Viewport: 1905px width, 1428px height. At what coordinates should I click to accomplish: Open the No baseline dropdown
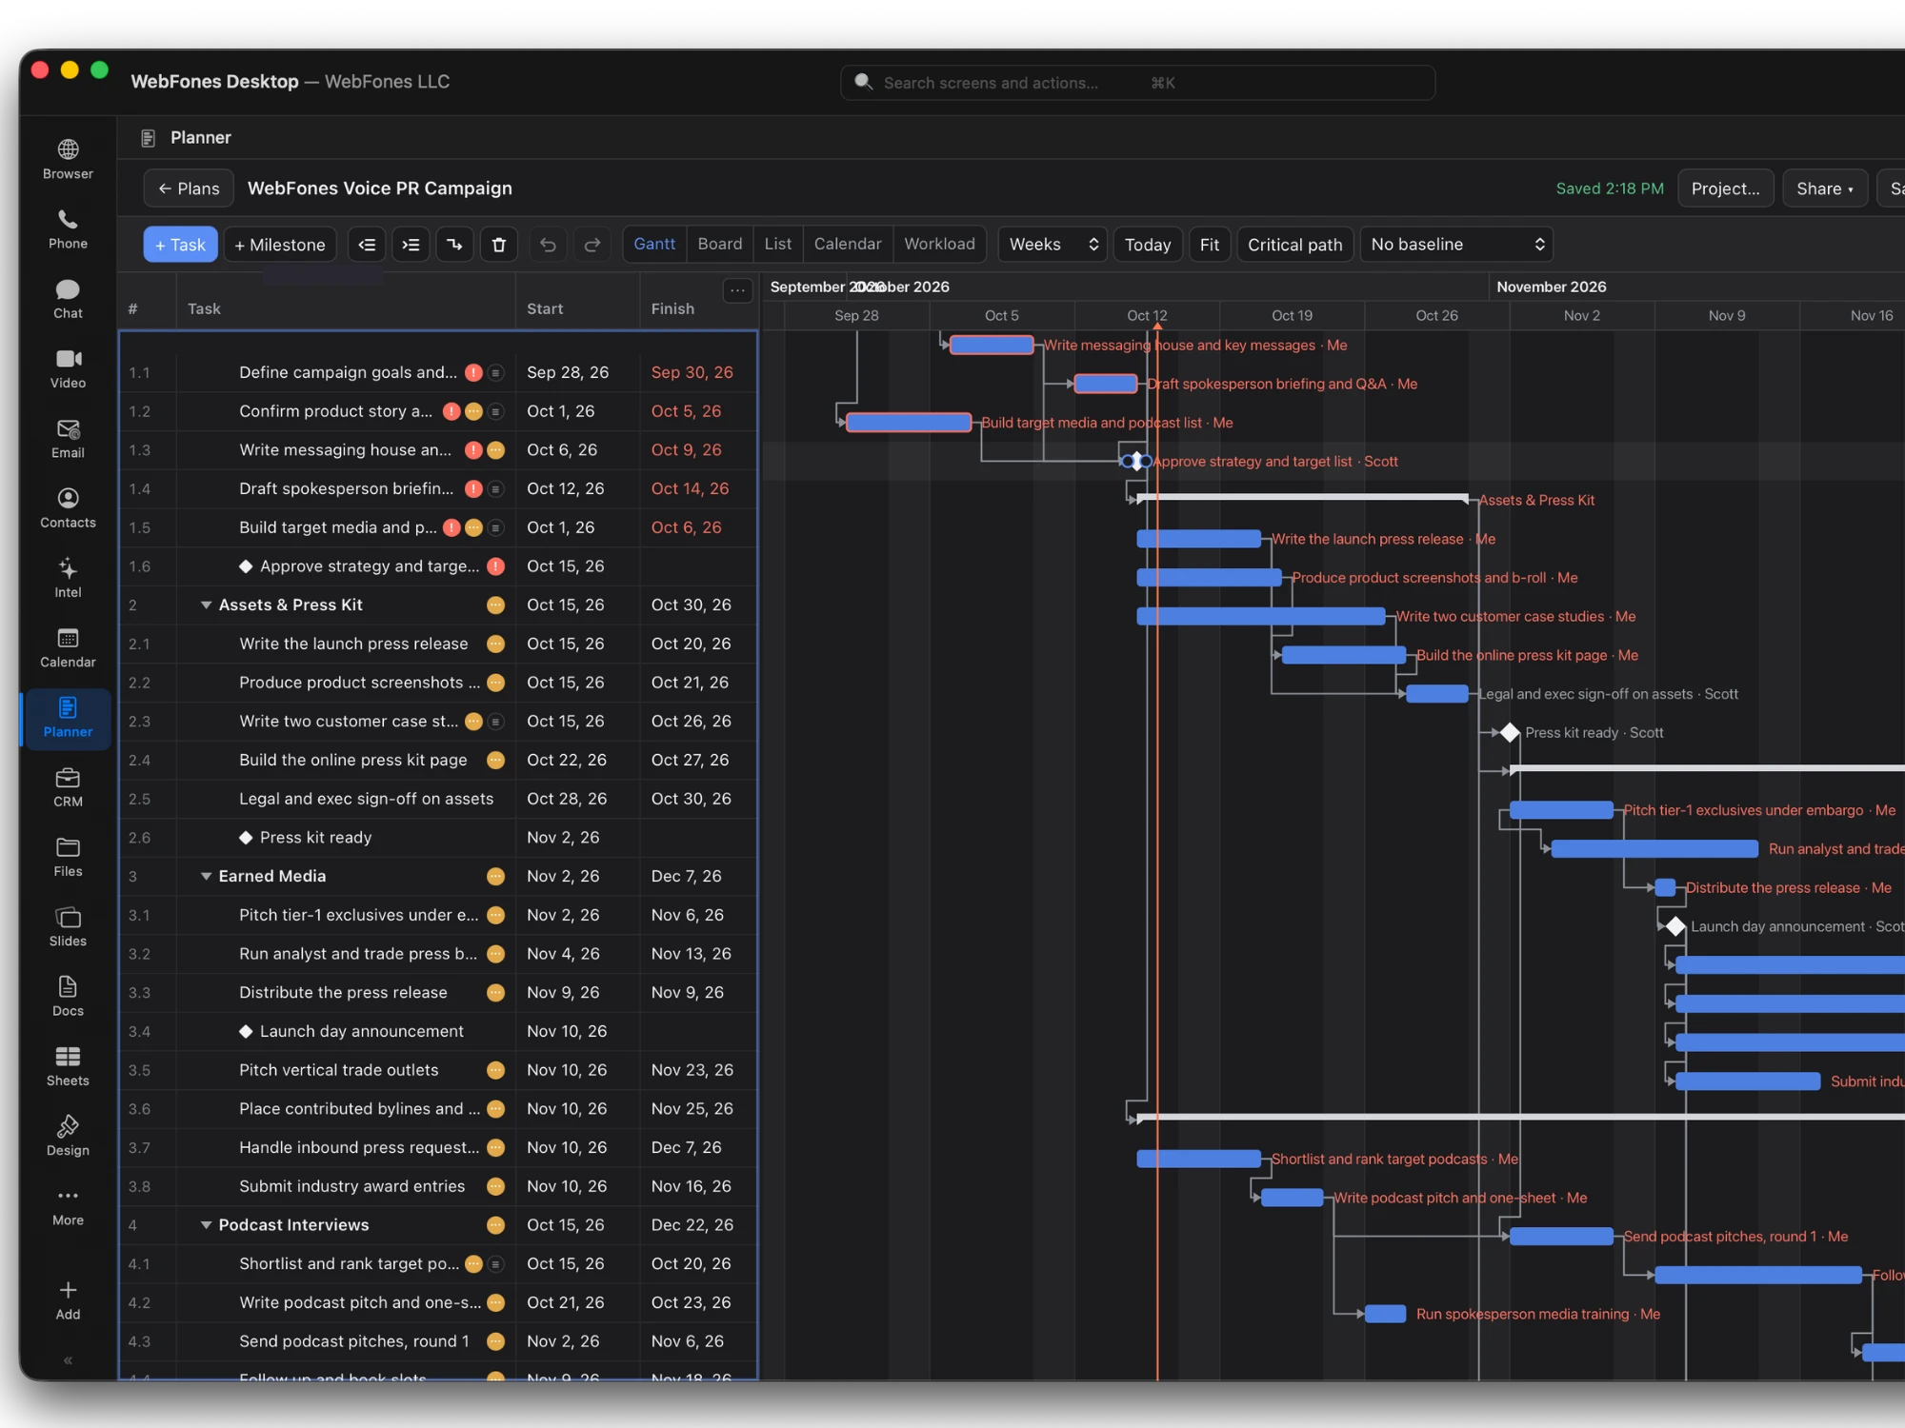1456,245
